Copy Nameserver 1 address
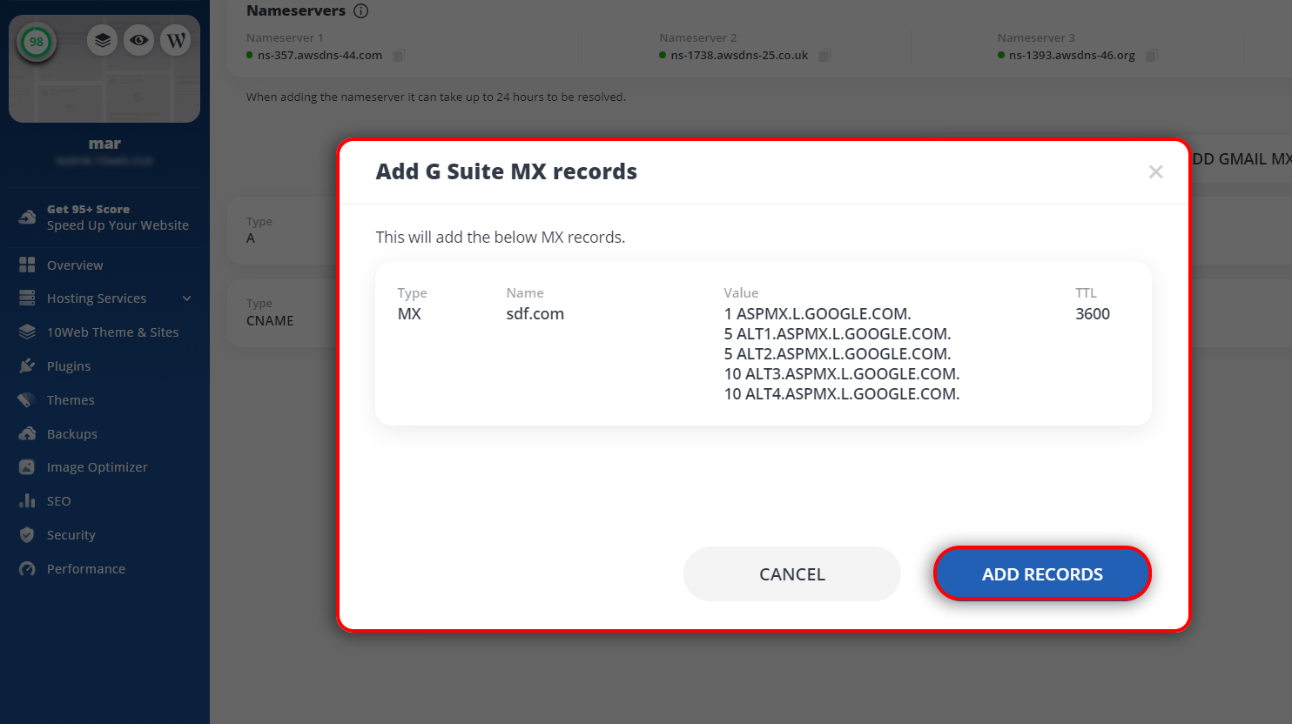1292x724 pixels. tap(399, 56)
